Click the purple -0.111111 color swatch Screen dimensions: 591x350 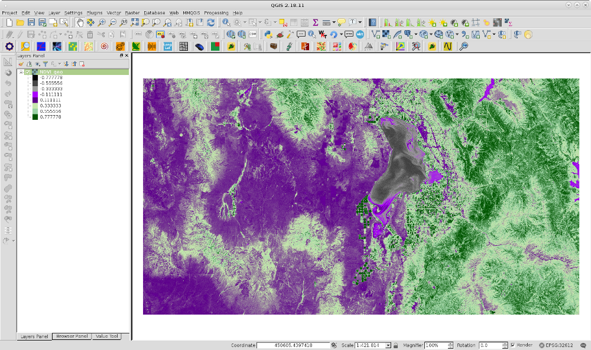click(x=34, y=94)
